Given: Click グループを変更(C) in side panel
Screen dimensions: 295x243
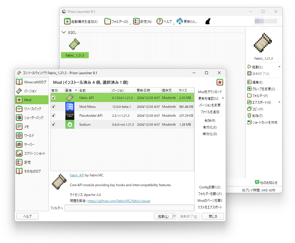Looking at the screenshot, I should click(x=261, y=89).
